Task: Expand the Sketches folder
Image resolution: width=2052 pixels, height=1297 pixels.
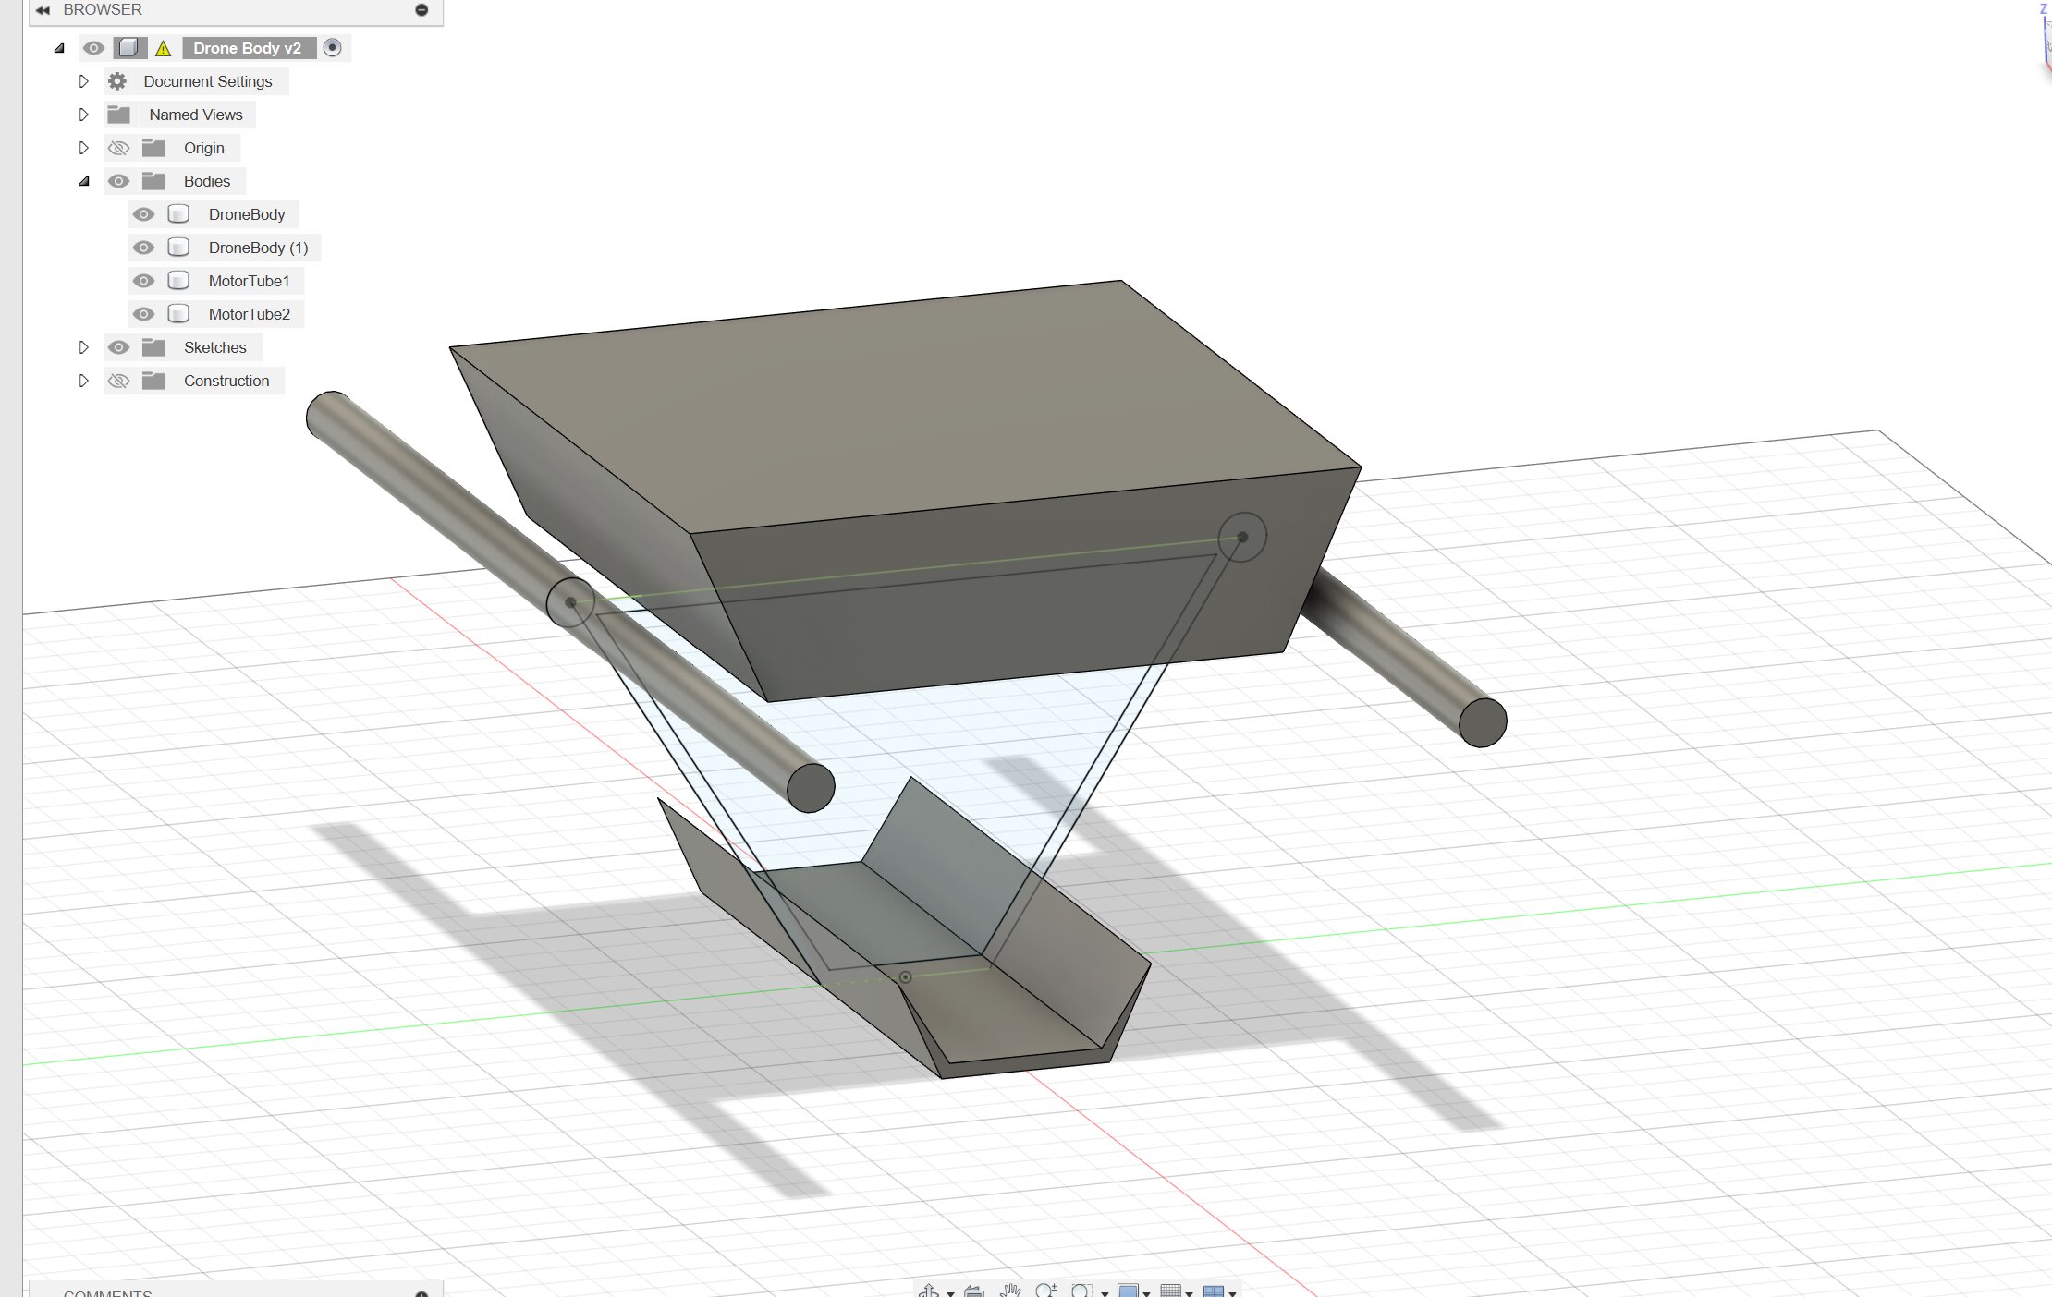Action: (x=83, y=347)
